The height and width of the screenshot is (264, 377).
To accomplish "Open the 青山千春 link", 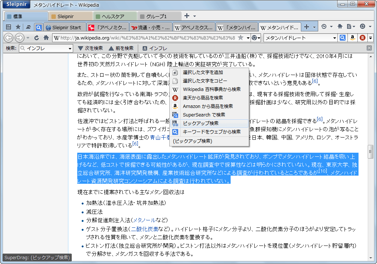I will (x=160, y=137).
